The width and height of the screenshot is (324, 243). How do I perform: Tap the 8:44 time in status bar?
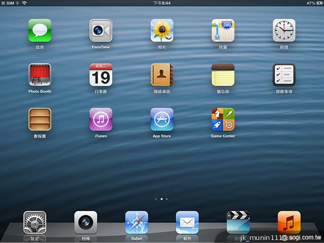coord(162,3)
